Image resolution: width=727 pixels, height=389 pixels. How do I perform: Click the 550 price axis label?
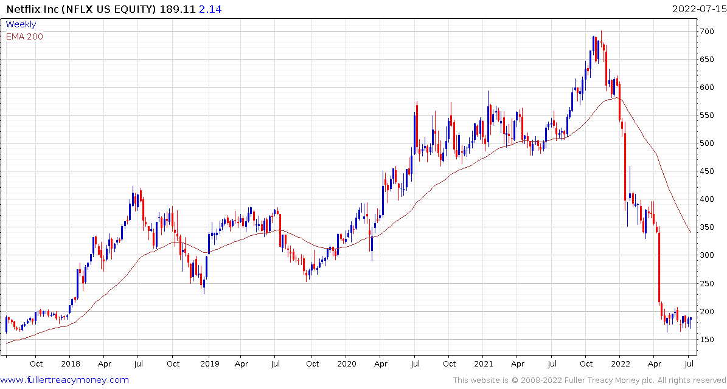pyautogui.click(x=708, y=115)
